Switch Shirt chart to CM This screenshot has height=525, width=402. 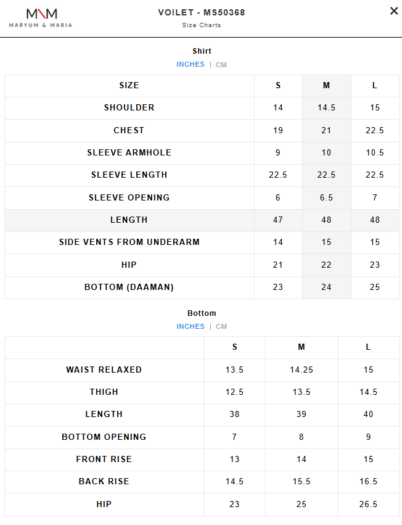pos(221,65)
